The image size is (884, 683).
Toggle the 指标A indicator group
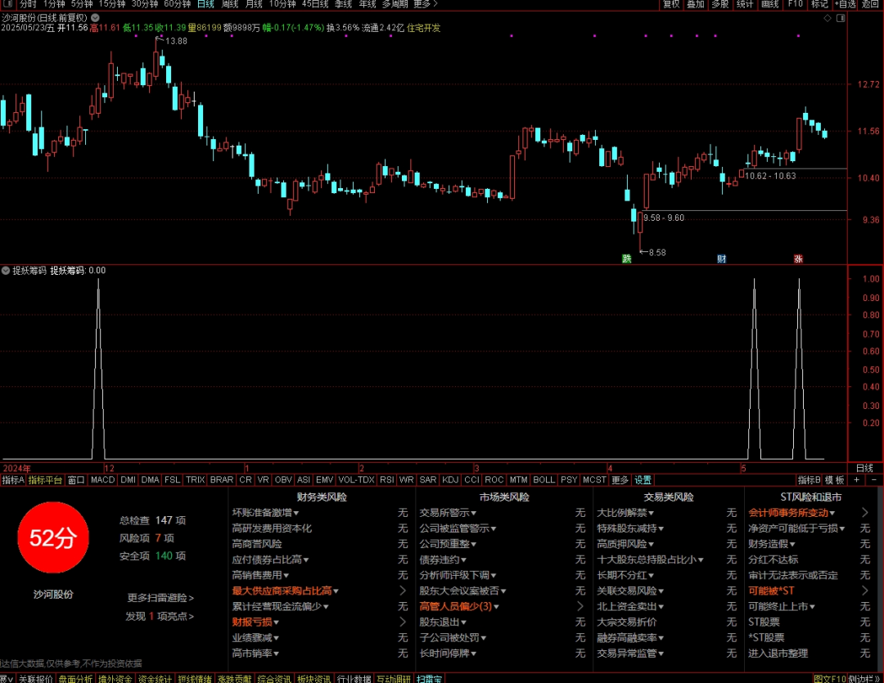[x=12, y=480]
